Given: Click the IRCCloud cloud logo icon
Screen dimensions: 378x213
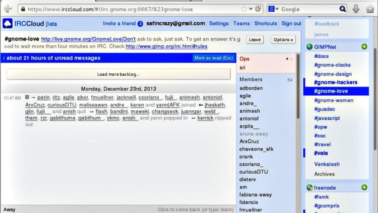Looking at the screenshot, I should pos(8,23).
